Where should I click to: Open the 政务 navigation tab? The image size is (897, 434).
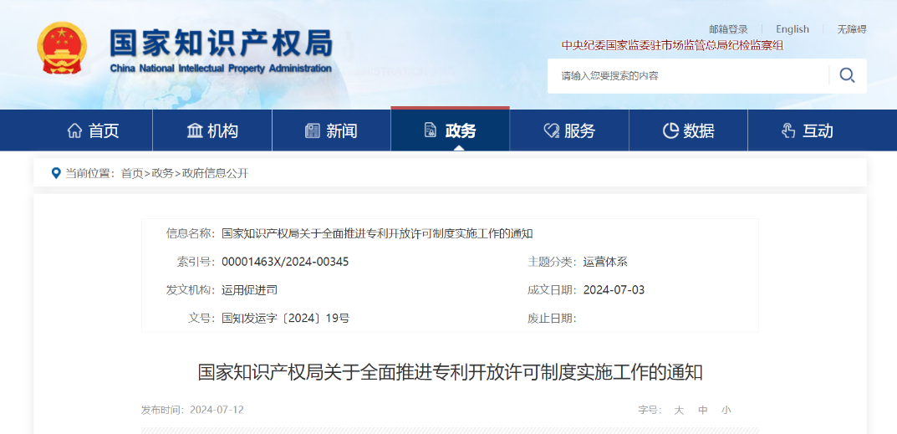click(x=450, y=131)
